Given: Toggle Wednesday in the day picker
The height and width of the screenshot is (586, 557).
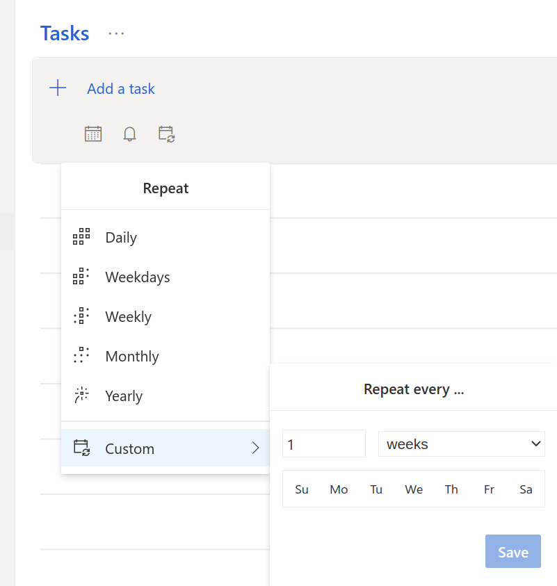Looking at the screenshot, I should 414,489.
